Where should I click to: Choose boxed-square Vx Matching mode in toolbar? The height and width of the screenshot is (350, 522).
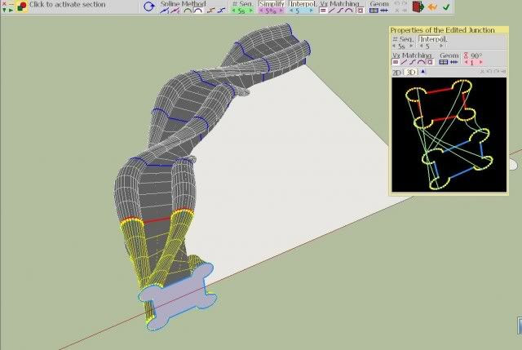(x=360, y=11)
